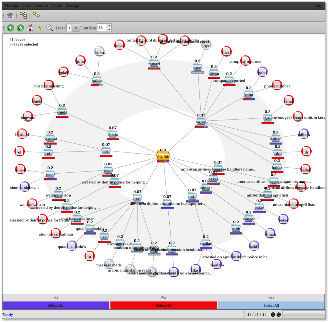This screenshot has width=328, height=322.
Task: Click the taliban folder node
Action: tap(276, 139)
